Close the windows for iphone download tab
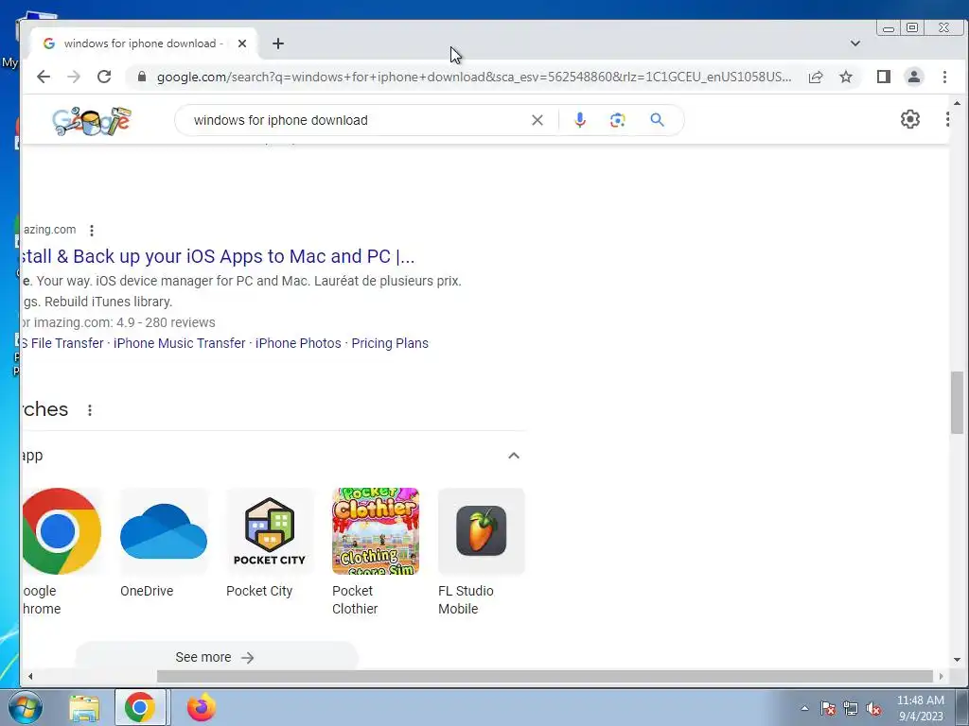 (242, 43)
